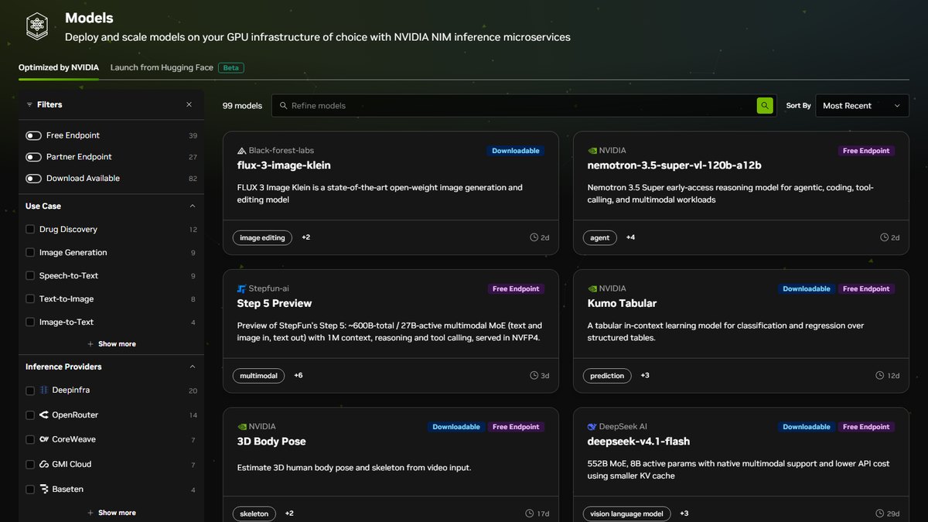The height and width of the screenshot is (522, 928).
Task: Check the Image-to-Text use case
Action: coord(30,322)
